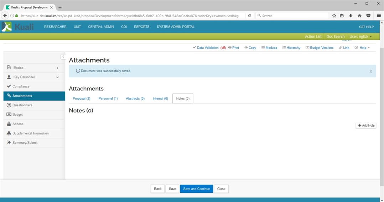Switch to the Personnel (1) tab
This screenshot has height=202, width=384.
108,99
